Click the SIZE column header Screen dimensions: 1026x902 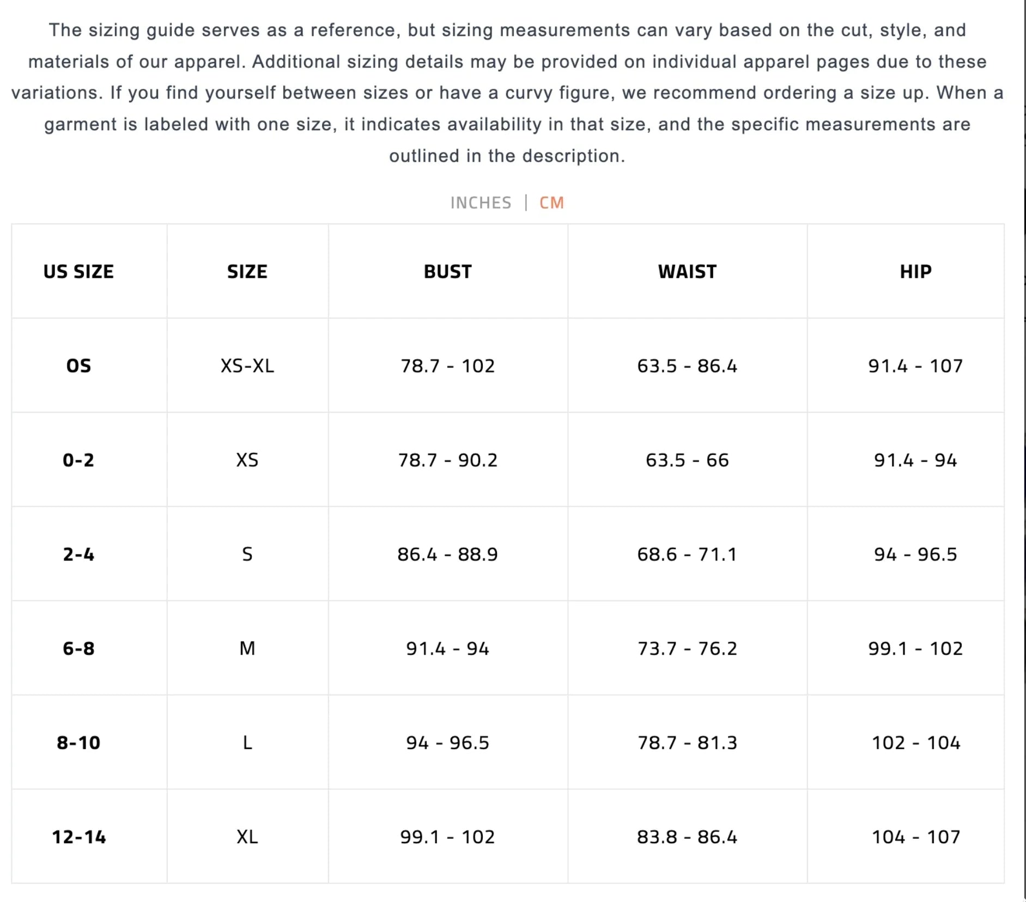click(247, 271)
